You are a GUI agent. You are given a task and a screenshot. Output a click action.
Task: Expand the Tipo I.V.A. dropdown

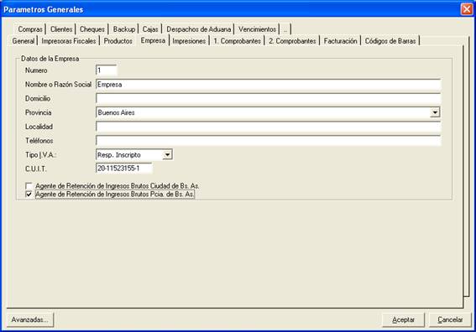point(167,154)
